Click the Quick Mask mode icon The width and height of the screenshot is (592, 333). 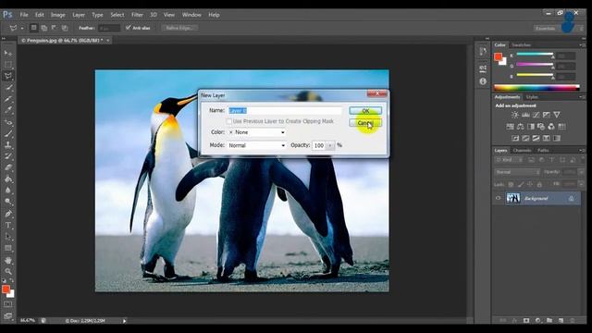coord(8,304)
